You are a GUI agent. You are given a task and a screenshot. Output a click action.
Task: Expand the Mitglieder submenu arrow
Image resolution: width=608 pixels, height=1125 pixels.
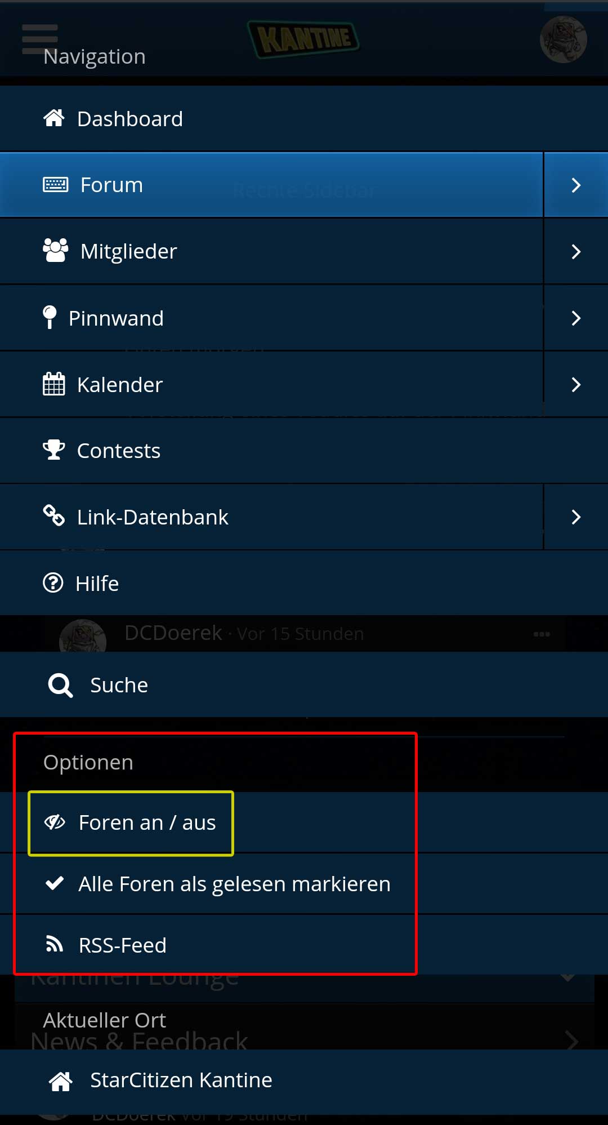tap(575, 251)
